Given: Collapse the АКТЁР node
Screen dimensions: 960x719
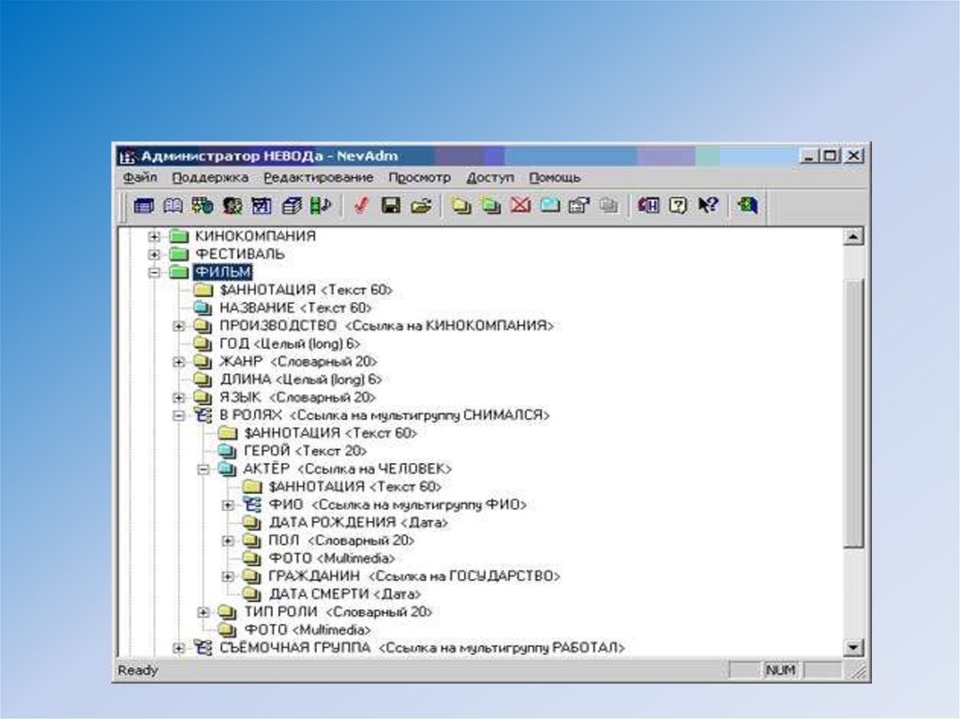Looking at the screenshot, I should tap(202, 469).
